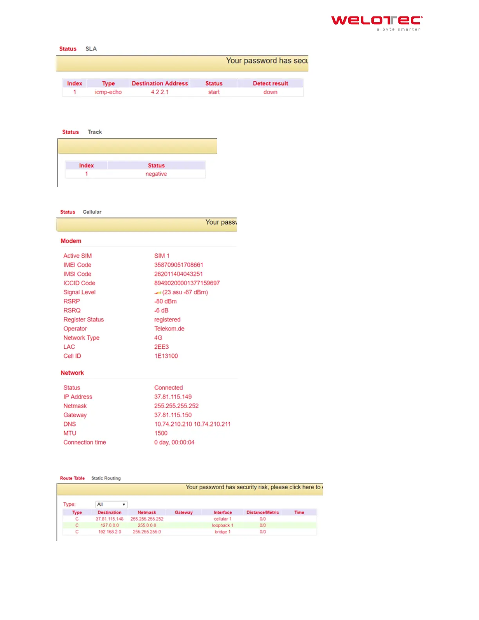The width and height of the screenshot is (479, 620).
Task: Click the RSRP value -80 dBm
Action: (165, 301)
